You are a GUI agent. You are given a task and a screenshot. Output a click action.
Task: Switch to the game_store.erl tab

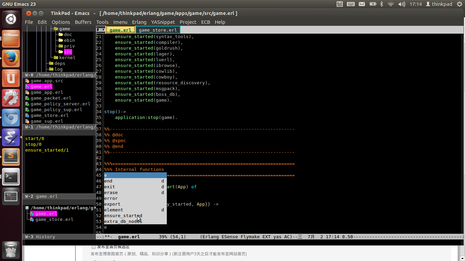158,30
